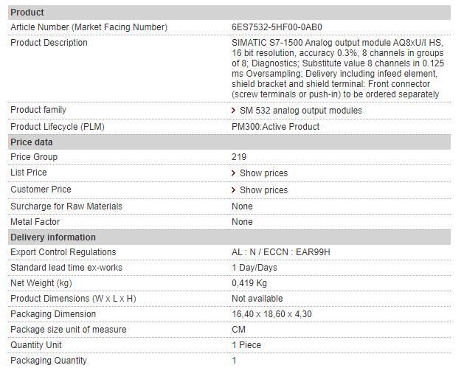
Task: Click the packaging dimension value 16,40 x 18,60 x 4,30
Action: pos(271,314)
